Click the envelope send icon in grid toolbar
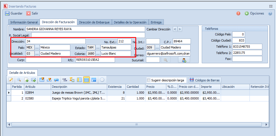 click(x=33, y=80)
